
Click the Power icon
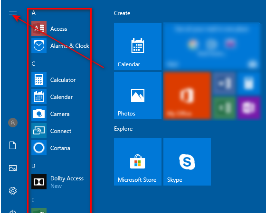click(x=13, y=212)
